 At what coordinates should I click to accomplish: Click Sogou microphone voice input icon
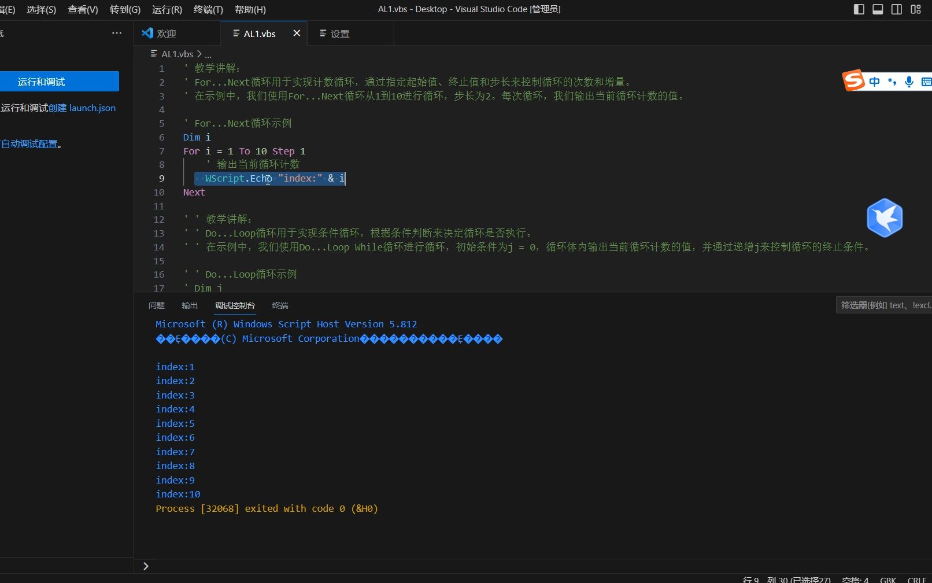coord(909,82)
